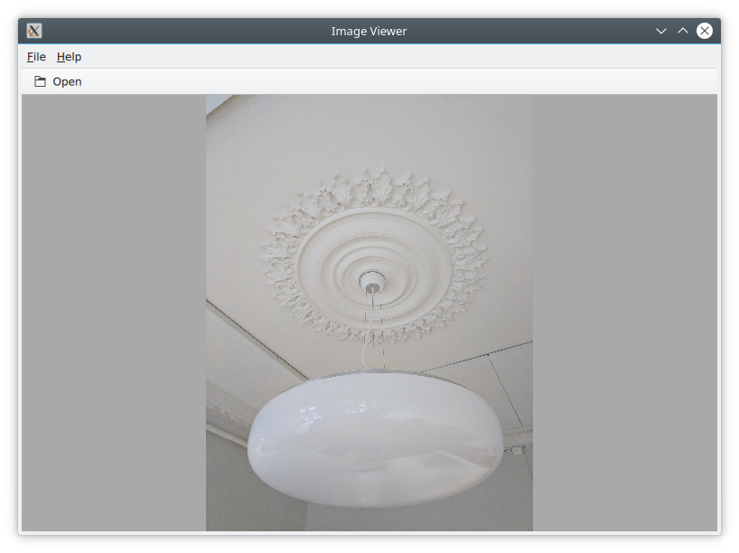Screen dimensions: 739x553
Task: Minimize the window with the down chevron
Action: click(661, 31)
